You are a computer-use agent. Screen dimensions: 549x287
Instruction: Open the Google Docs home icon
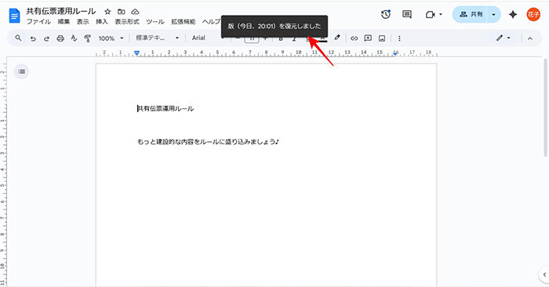[x=14, y=16]
